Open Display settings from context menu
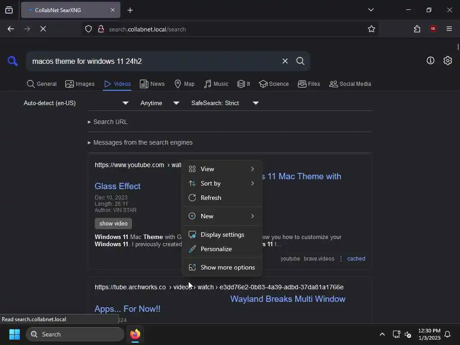This screenshot has height=345, width=460. pos(222,234)
